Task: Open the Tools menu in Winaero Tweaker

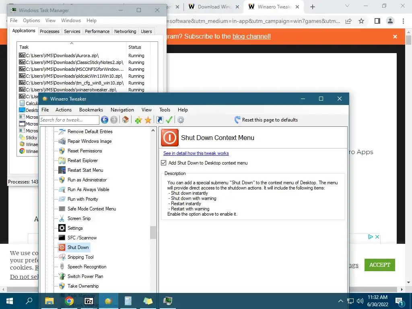Action: pyautogui.click(x=165, y=110)
